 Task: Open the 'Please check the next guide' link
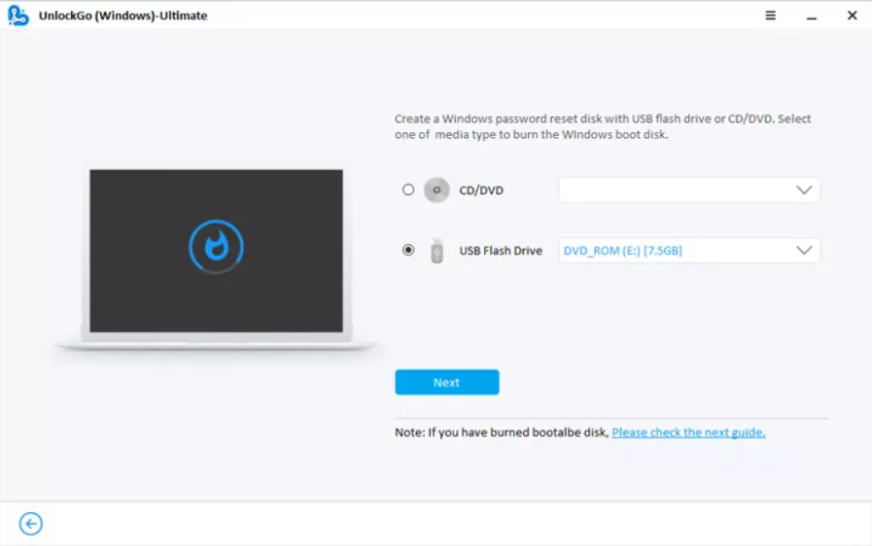688,432
